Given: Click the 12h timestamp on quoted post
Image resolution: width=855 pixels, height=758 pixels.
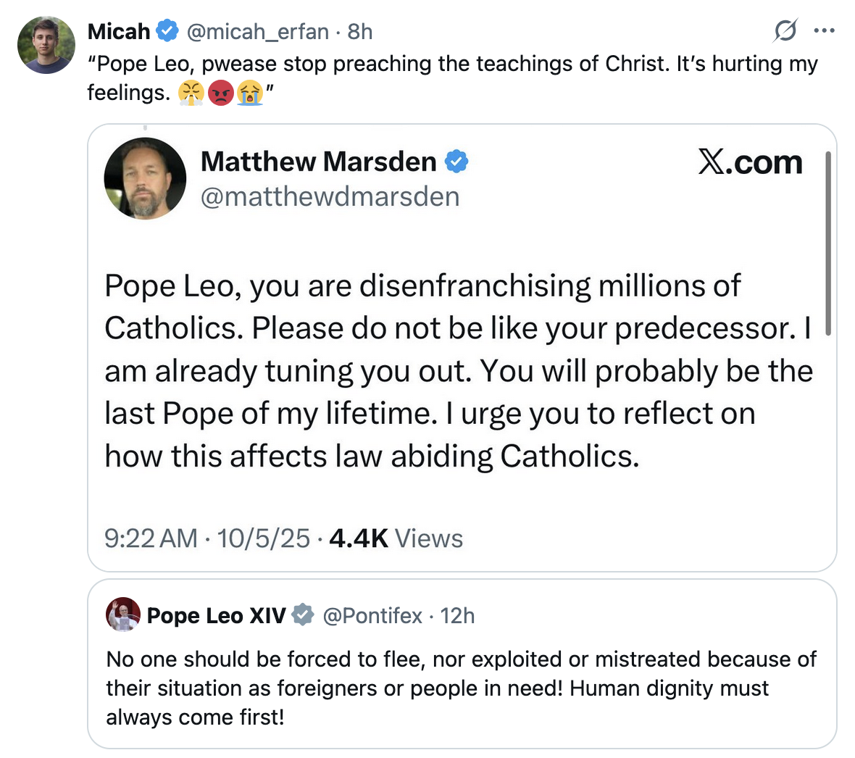Looking at the screenshot, I should click(x=457, y=616).
